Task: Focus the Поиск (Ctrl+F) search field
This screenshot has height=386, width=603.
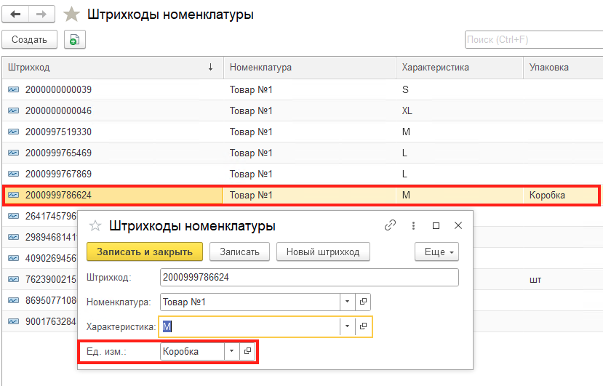Action: click(534, 39)
